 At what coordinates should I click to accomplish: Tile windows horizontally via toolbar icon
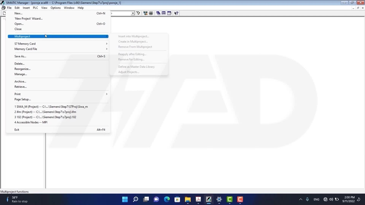click(164, 13)
